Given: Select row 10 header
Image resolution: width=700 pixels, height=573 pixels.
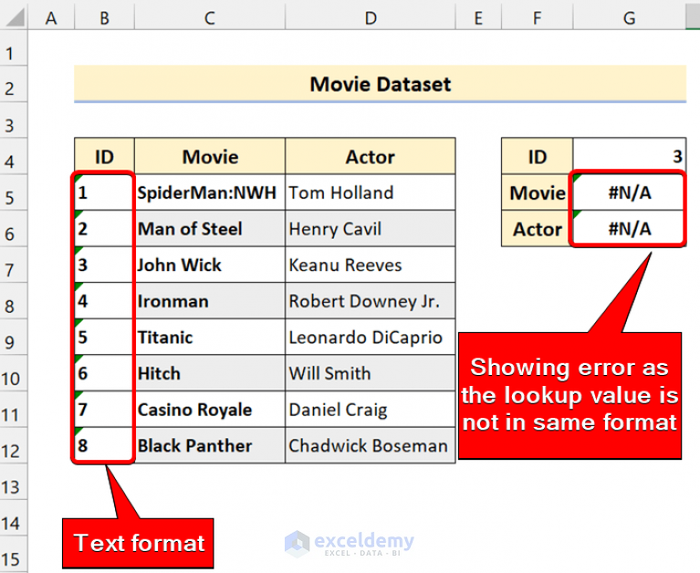Looking at the screenshot, I should tap(14, 373).
